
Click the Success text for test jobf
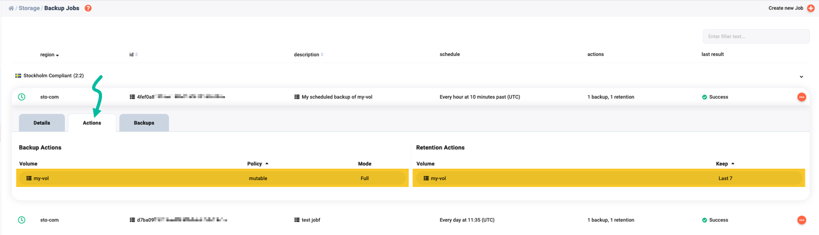click(719, 220)
